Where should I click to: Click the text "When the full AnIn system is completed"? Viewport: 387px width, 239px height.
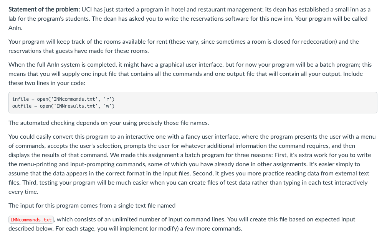point(63,64)
